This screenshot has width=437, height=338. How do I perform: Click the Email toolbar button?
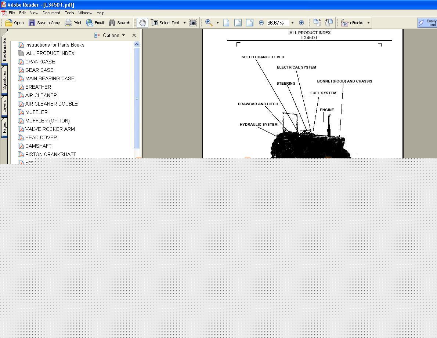[95, 23]
